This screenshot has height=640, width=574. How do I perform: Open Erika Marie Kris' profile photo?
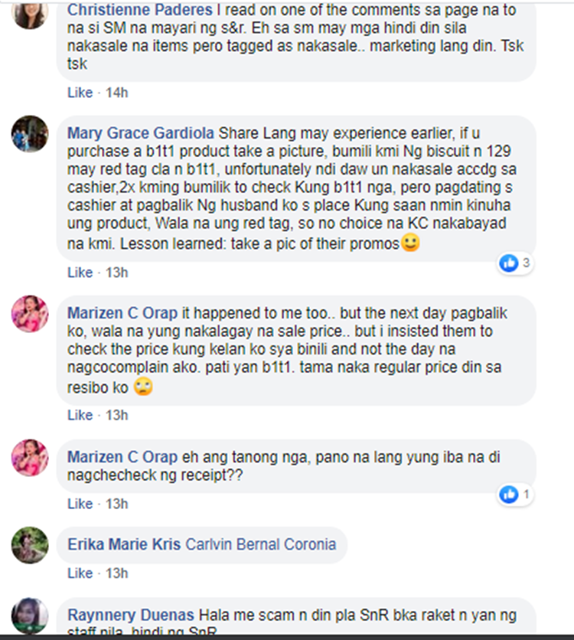[x=30, y=545]
